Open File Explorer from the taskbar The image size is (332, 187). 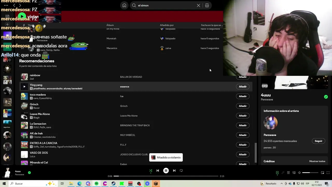click(71, 184)
